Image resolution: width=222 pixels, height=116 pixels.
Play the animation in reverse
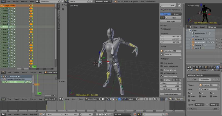[103, 114]
